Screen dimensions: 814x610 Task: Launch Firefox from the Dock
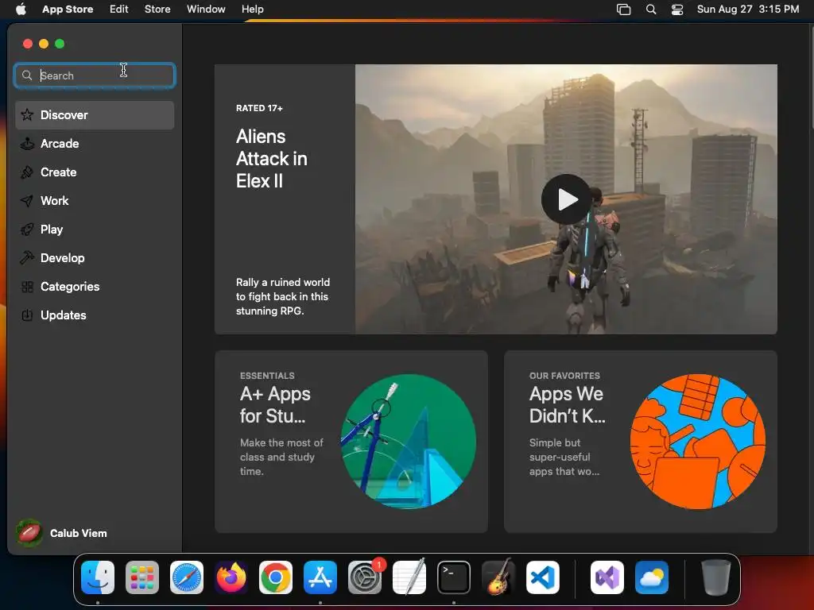231,577
